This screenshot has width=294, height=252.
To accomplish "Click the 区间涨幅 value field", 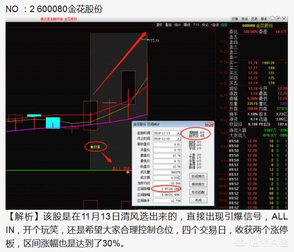I will click(x=167, y=189).
